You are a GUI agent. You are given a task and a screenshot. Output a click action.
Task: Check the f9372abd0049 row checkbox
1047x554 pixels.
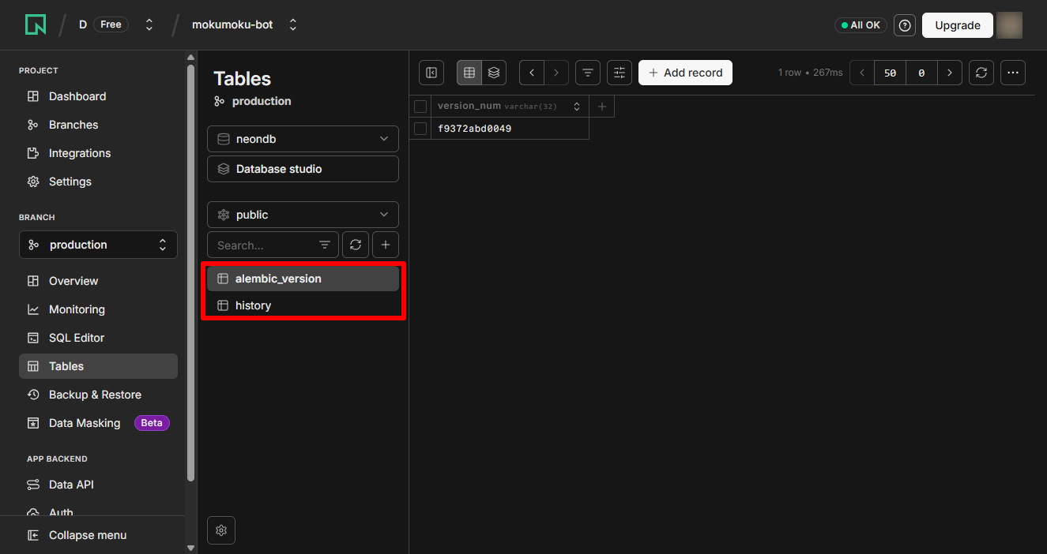pyautogui.click(x=420, y=129)
